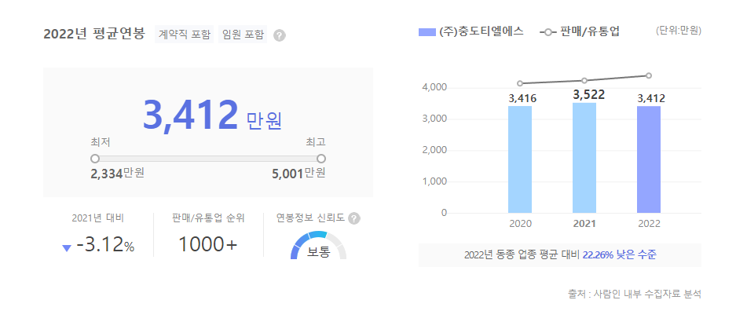Click the 3,416 bar value label
This screenshot has width=747, height=333.
click(522, 99)
